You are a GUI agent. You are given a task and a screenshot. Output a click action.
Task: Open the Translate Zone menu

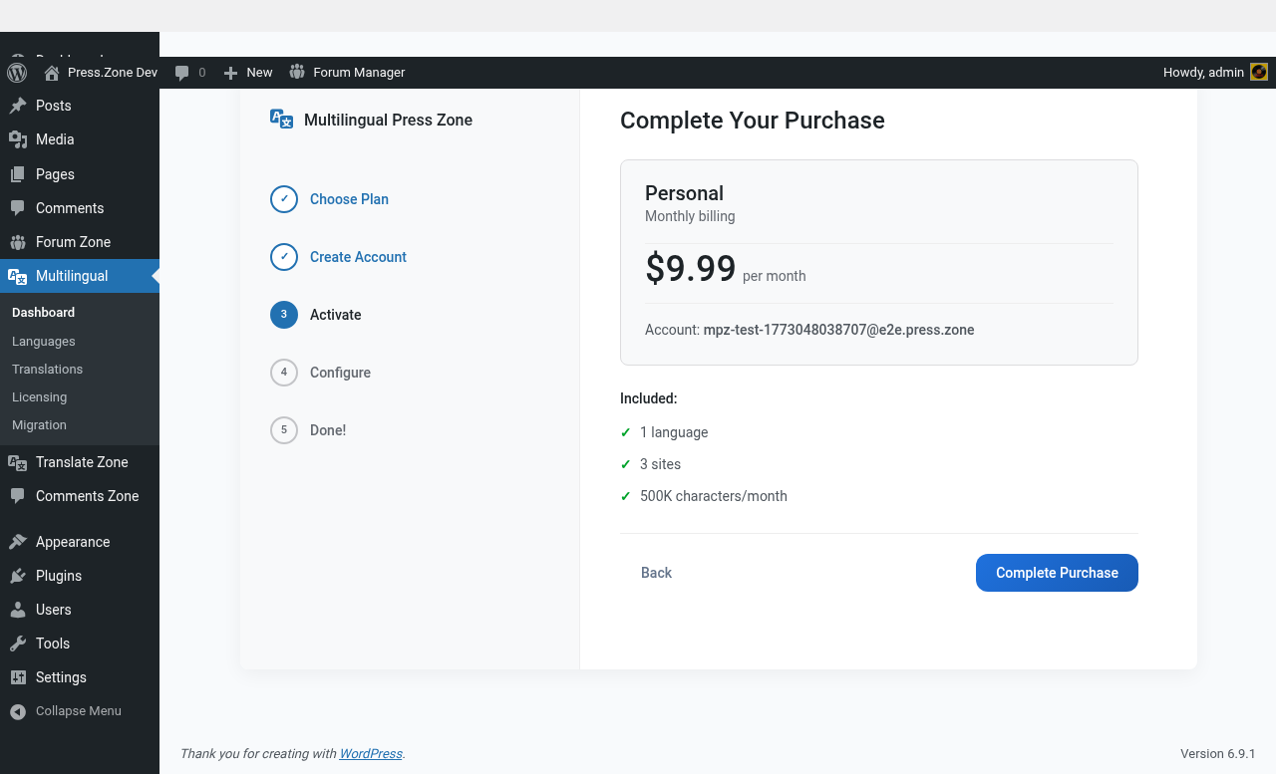tap(80, 462)
